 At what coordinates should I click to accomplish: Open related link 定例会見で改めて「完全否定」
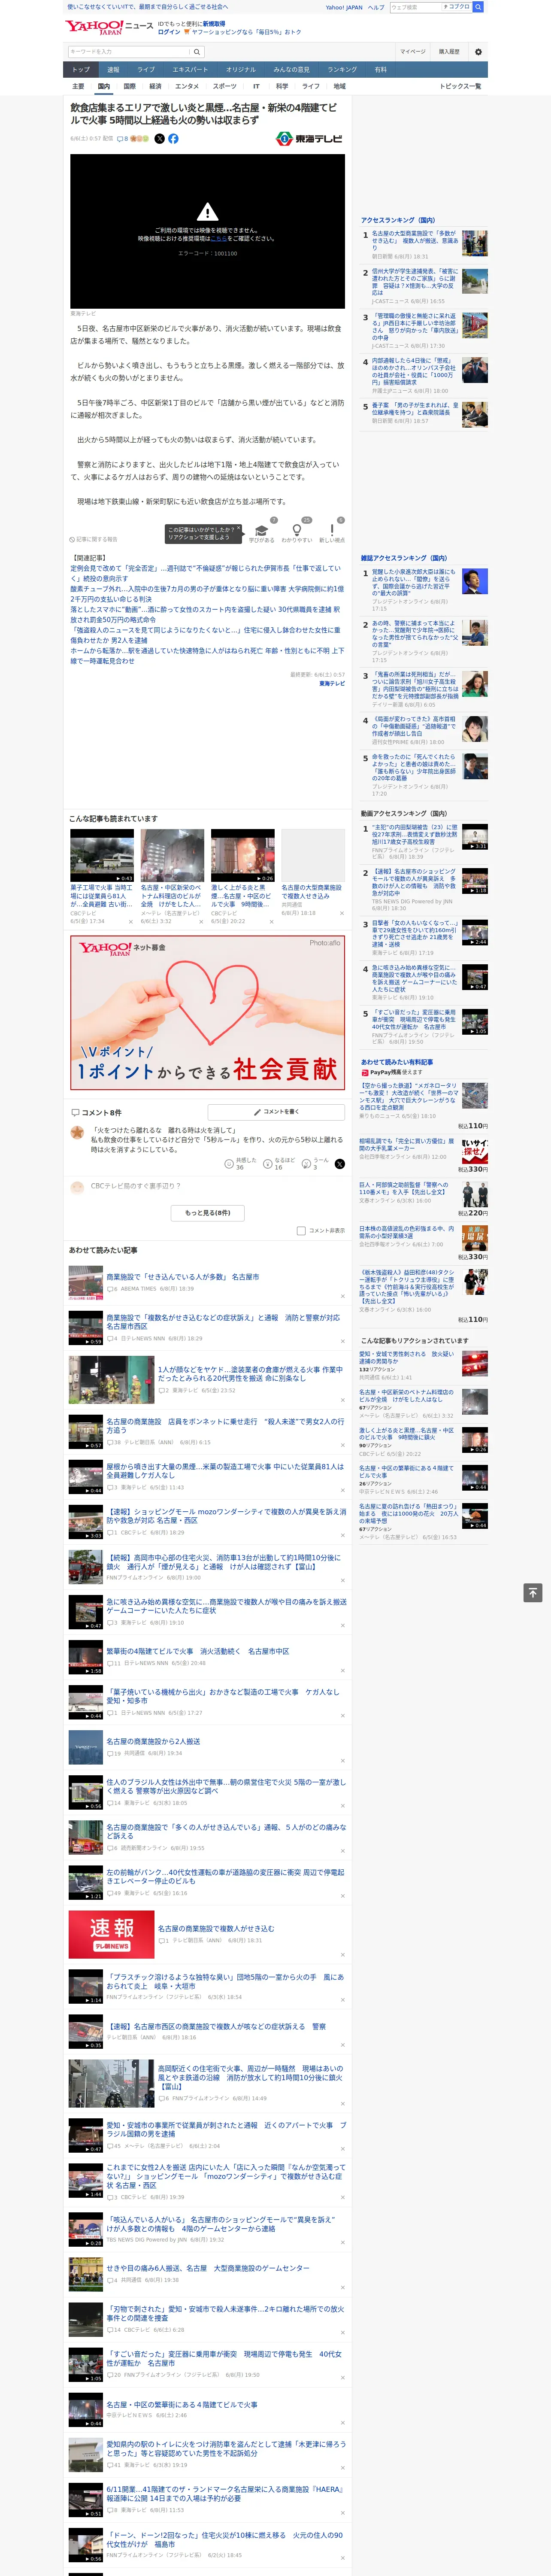(205, 573)
